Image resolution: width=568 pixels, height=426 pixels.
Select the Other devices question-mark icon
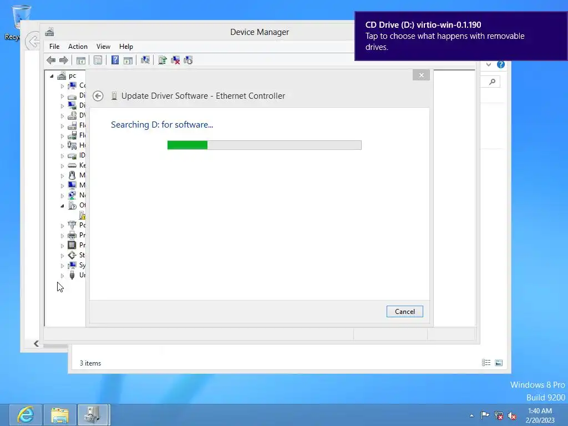[72, 205]
